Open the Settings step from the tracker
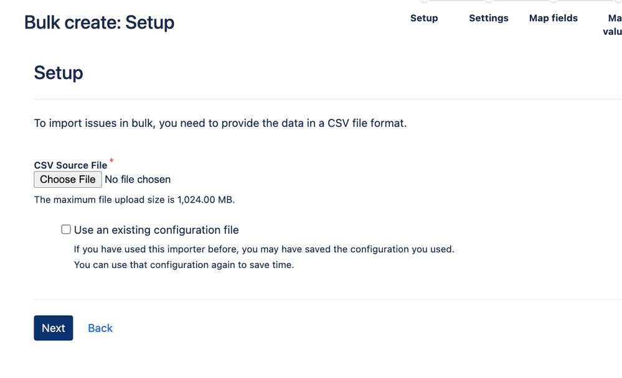Image resolution: width=622 pixels, height=378 pixels. point(489,18)
